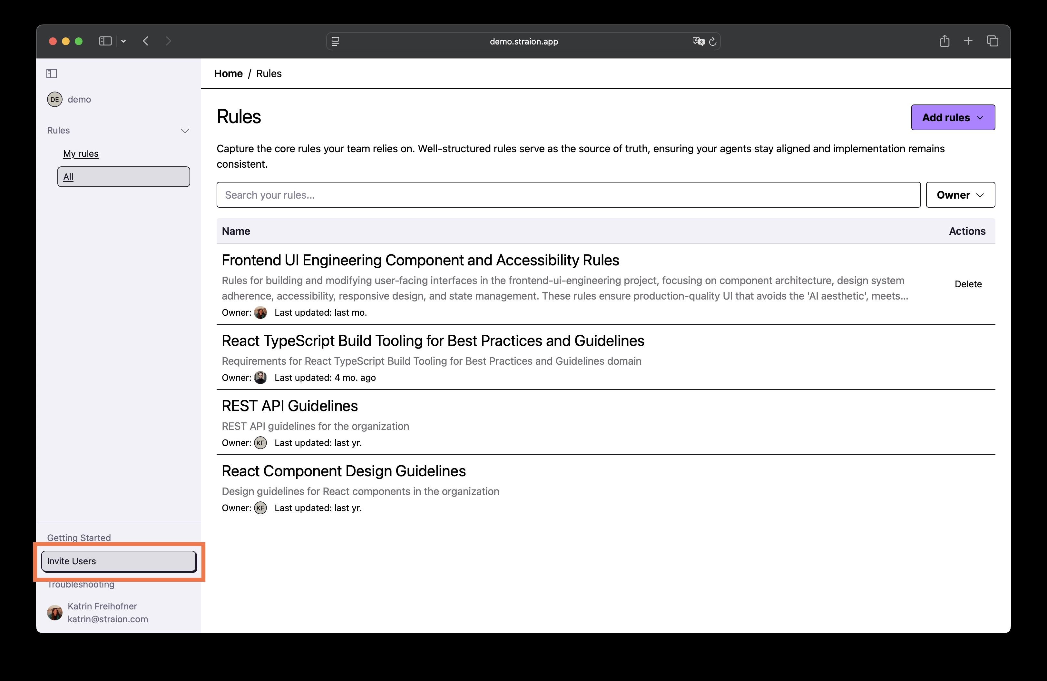Click KF owner avatar of React Component Design Guidelines
This screenshot has height=681, width=1047.
tap(260, 508)
